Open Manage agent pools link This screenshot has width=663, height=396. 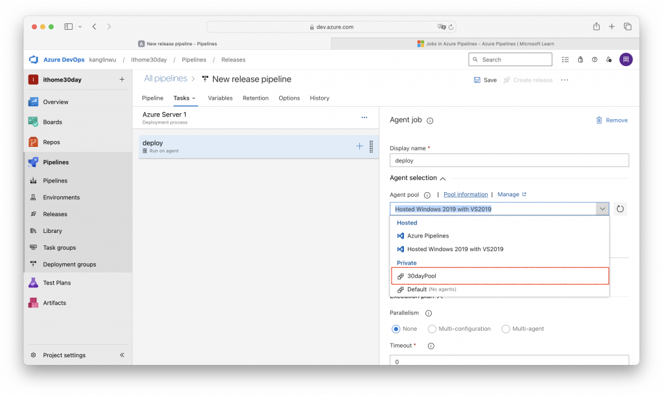[511, 194]
